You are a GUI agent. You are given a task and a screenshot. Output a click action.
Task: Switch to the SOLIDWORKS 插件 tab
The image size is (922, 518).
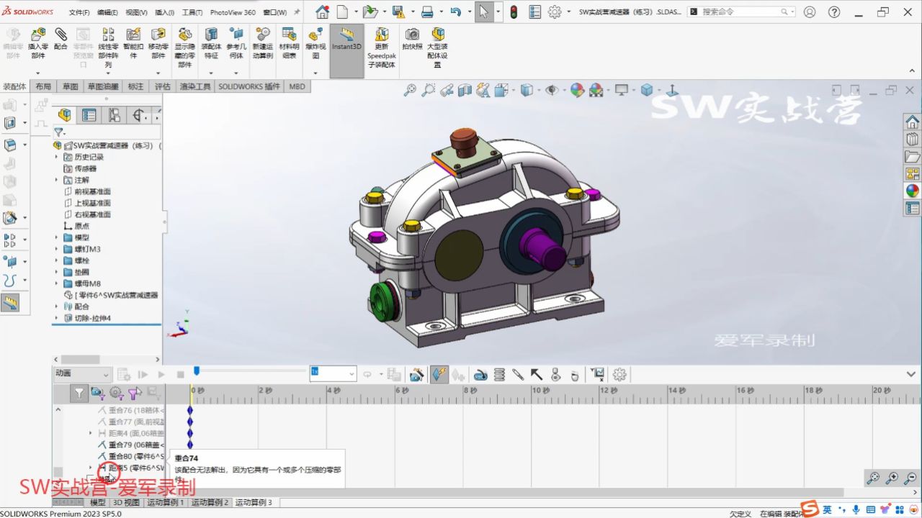coord(249,86)
